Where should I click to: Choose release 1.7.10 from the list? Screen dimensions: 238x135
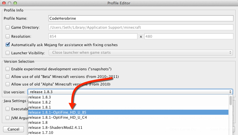pos(128,132)
